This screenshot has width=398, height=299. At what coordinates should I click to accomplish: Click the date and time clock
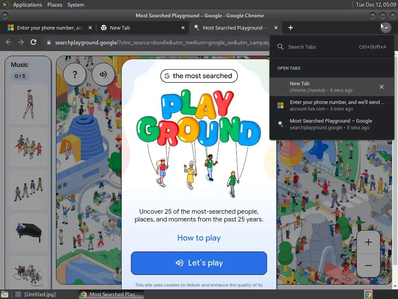pos(376,5)
